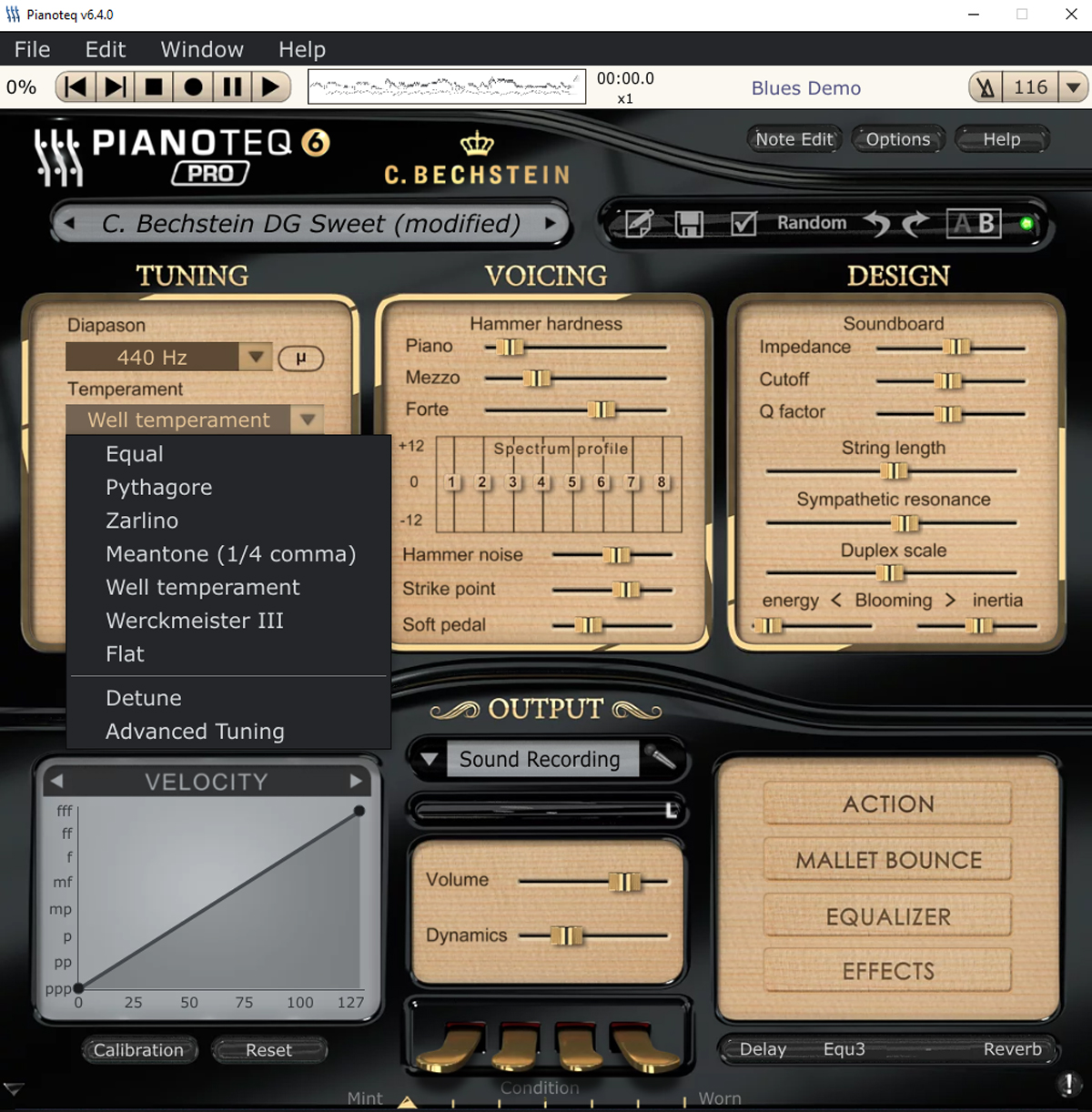This screenshot has width=1092, height=1112.
Task: Redo the last undone change
Action: (915, 223)
